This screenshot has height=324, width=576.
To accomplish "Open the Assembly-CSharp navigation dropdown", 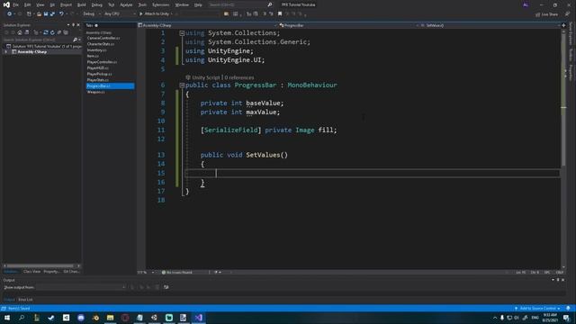I will point(208,25).
